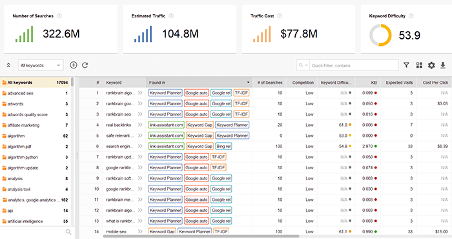
Task: Select the algorithm update folder
Action: [35, 168]
